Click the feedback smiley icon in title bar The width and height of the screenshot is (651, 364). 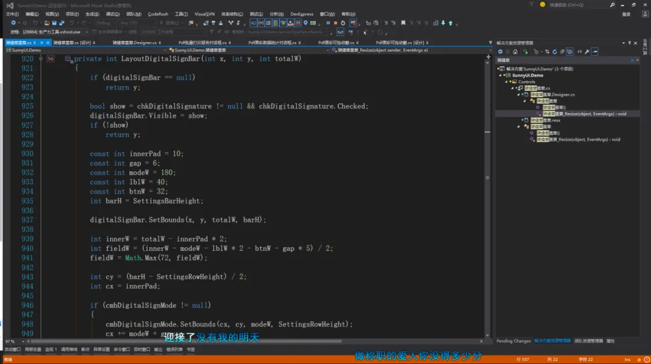[x=542, y=5]
